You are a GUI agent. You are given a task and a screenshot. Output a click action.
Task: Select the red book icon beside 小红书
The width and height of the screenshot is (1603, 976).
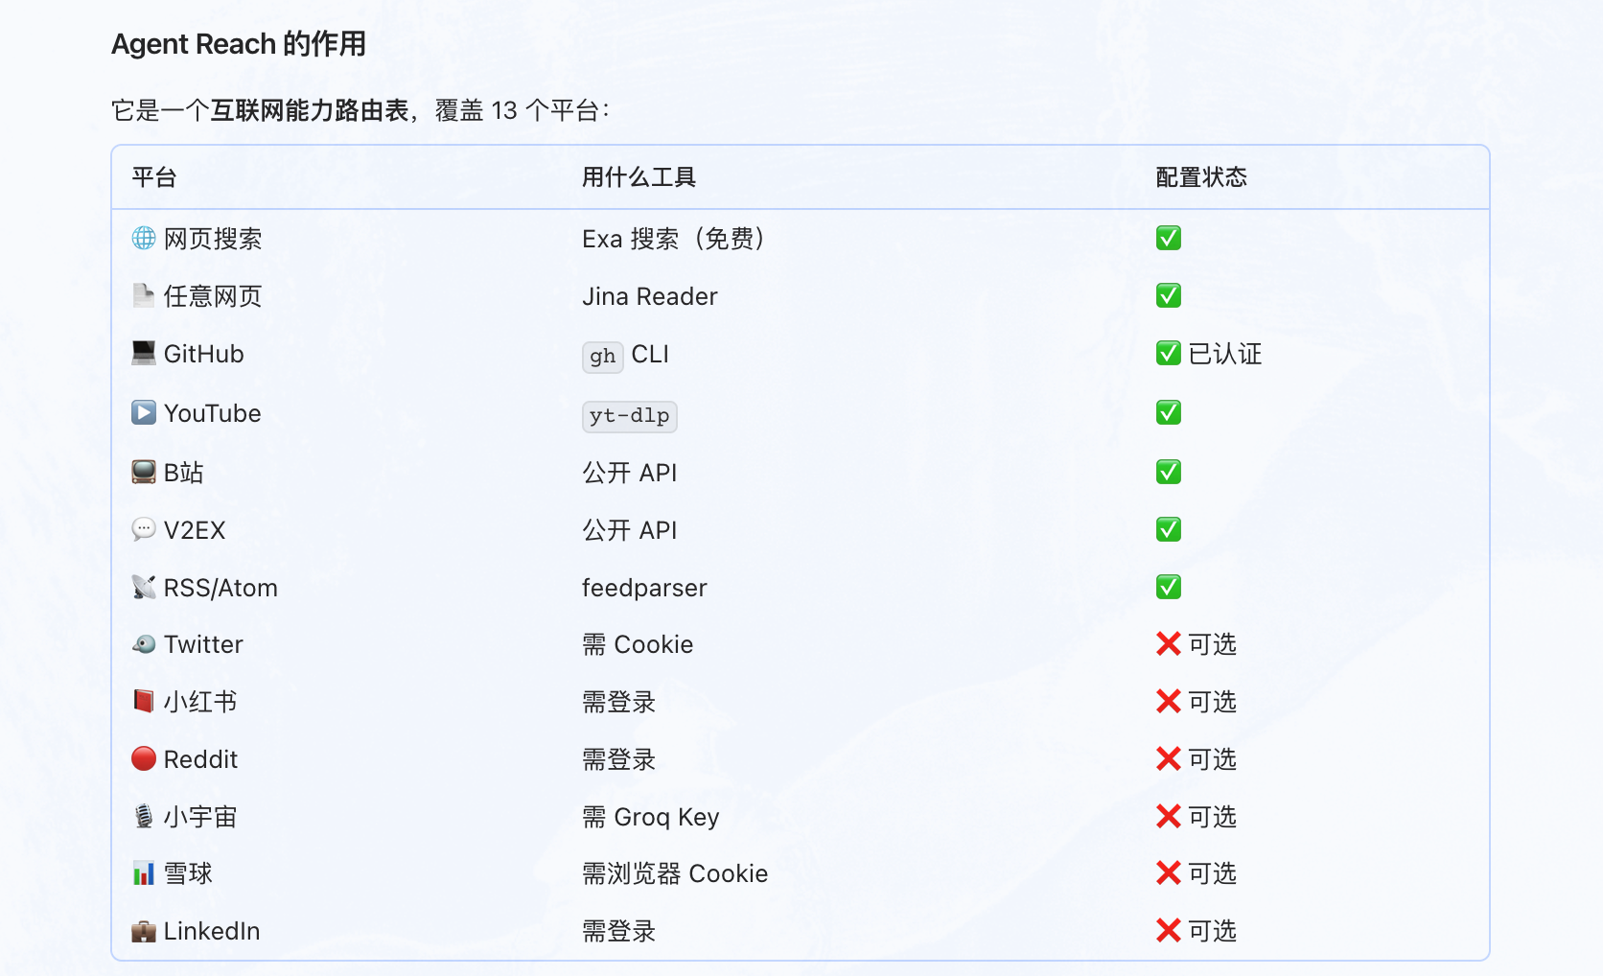click(144, 701)
